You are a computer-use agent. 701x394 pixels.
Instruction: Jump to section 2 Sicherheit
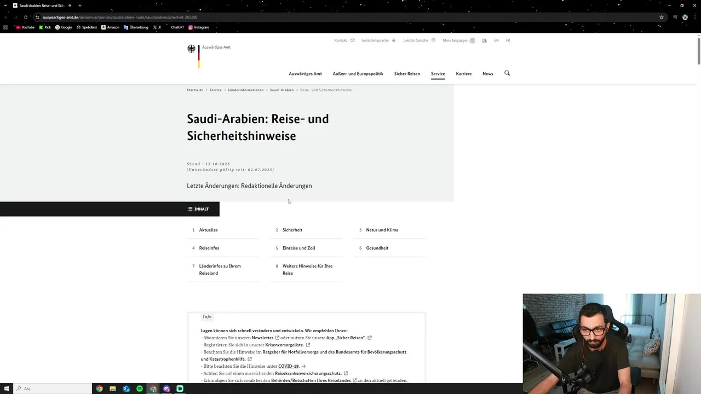(307, 230)
